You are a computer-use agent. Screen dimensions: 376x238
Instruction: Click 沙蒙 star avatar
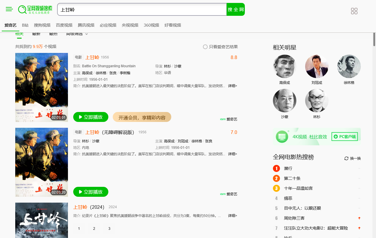point(284,101)
